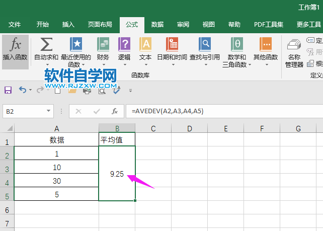Viewport: 323px width, 231px height.
Task: Click the Redo arrow icon
Action: pos(40,90)
